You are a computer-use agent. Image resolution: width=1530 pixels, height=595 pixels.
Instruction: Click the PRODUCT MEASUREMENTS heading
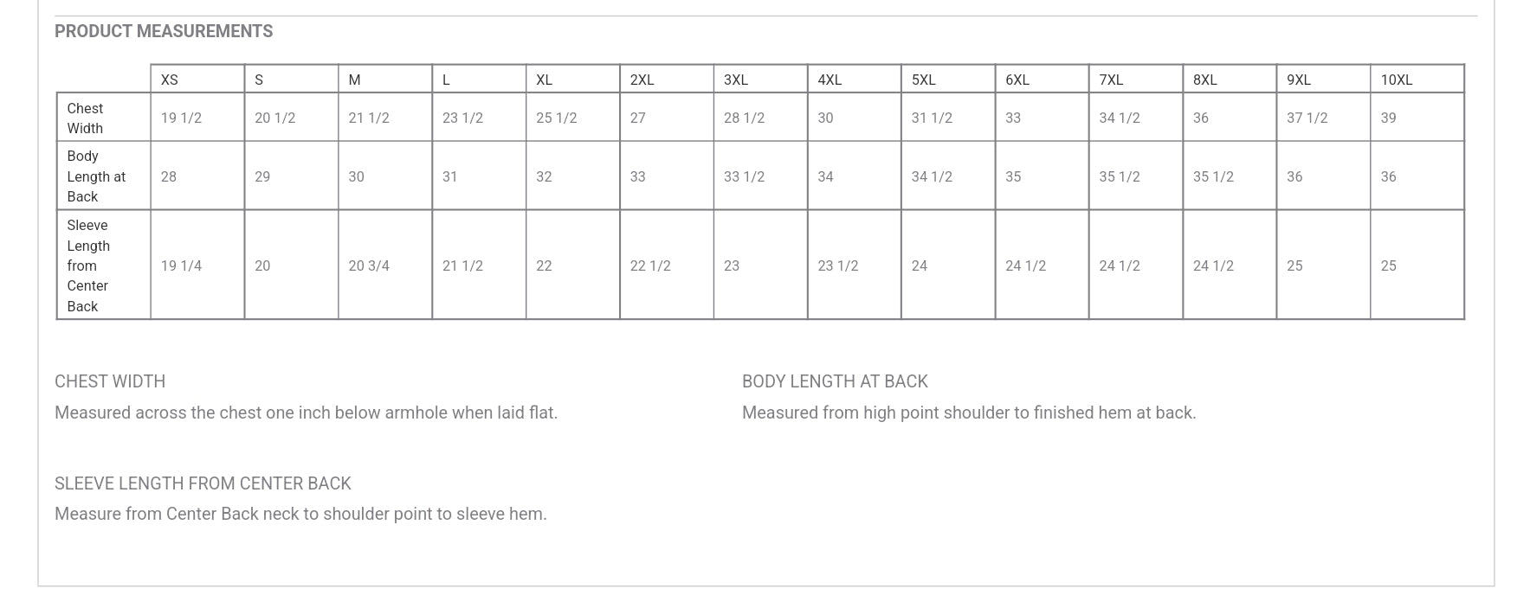(x=164, y=32)
